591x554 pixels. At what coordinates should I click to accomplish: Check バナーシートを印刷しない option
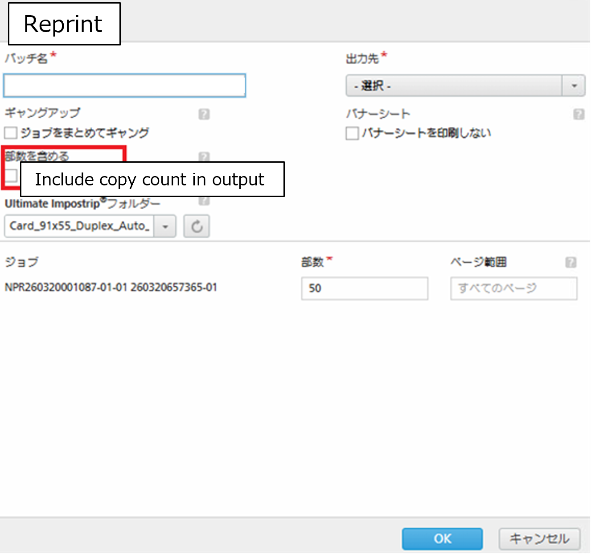click(352, 133)
